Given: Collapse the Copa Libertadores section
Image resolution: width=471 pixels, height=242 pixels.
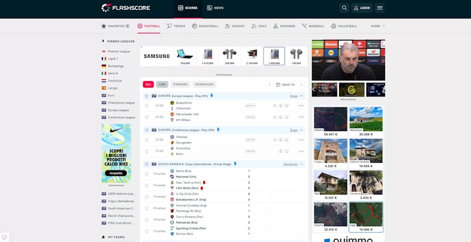Looking at the screenshot, I should pos(301,164).
